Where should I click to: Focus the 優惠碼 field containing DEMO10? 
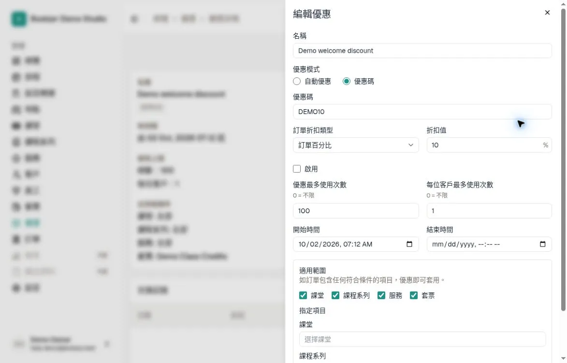click(422, 112)
